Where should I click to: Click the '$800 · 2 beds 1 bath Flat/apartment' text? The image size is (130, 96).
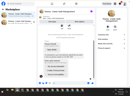pos(54,18)
